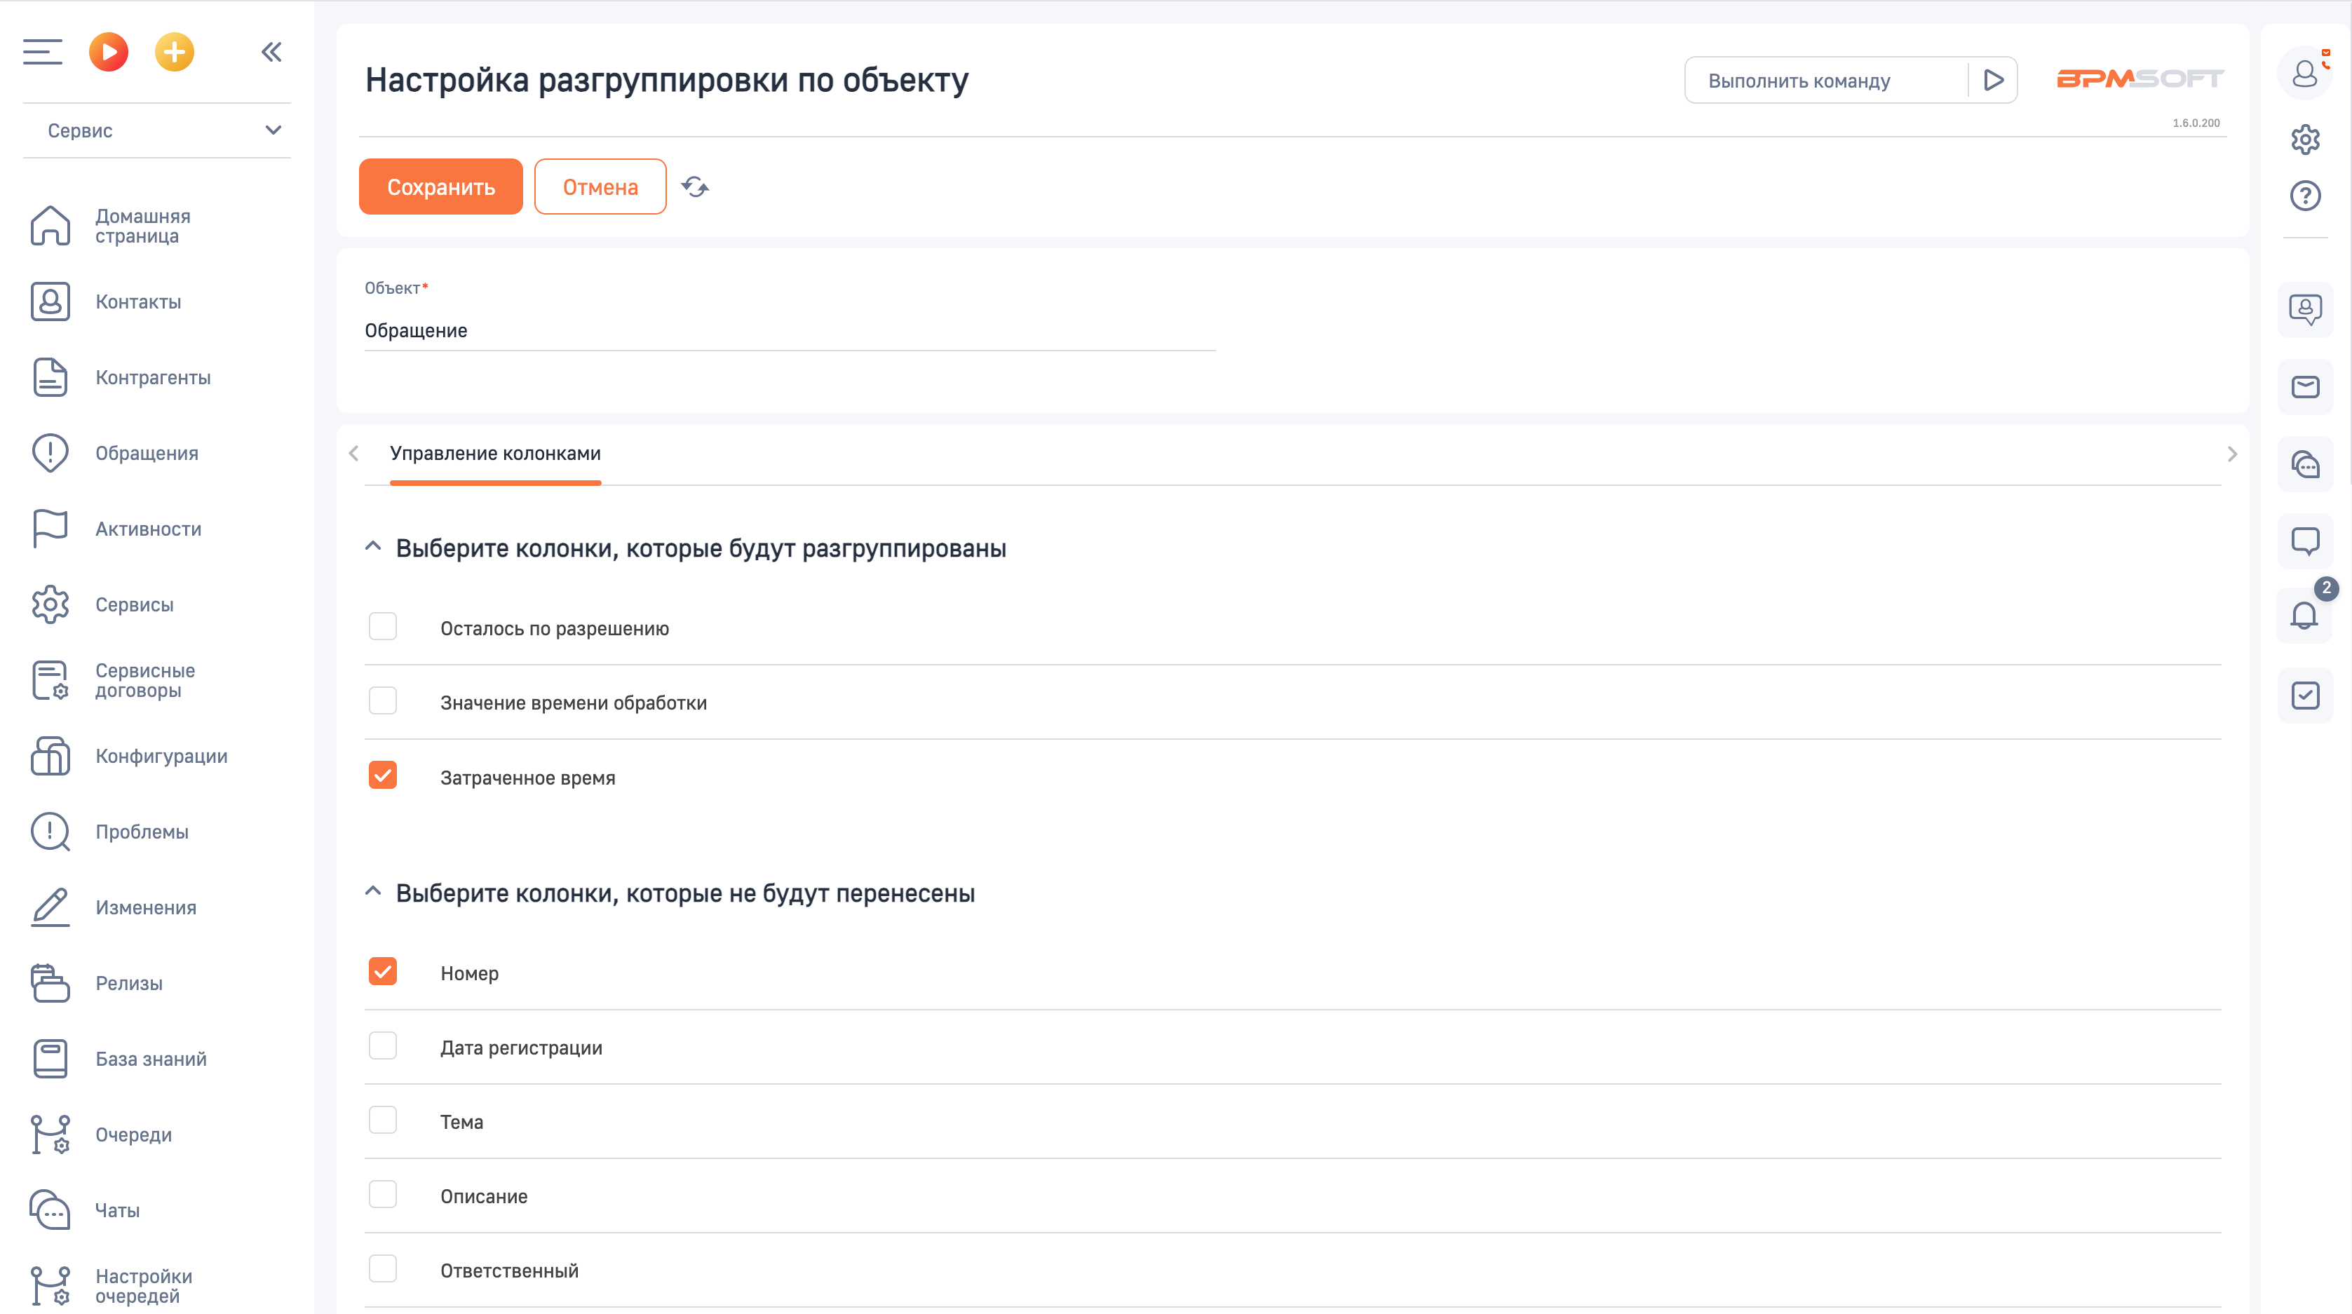Viewport: 2352px width, 1314px height.
Task: Click the refresh arrows icon next to Отмена
Action: click(695, 187)
